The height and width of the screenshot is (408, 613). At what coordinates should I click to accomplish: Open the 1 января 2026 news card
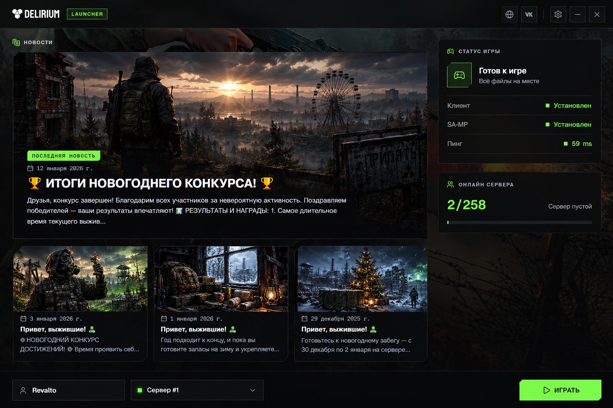tap(221, 304)
